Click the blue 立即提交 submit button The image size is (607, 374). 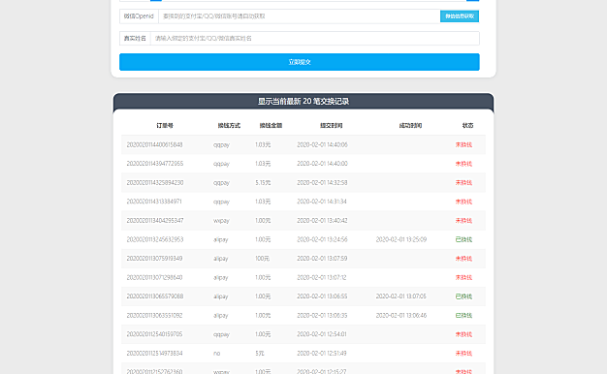[300, 62]
